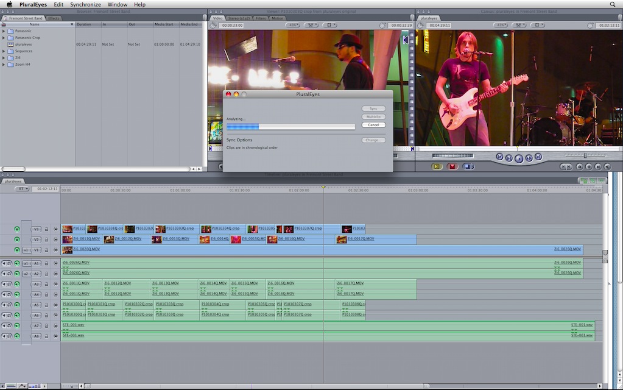
Task: Toggle visibility of video track V1
Action: coord(16,250)
